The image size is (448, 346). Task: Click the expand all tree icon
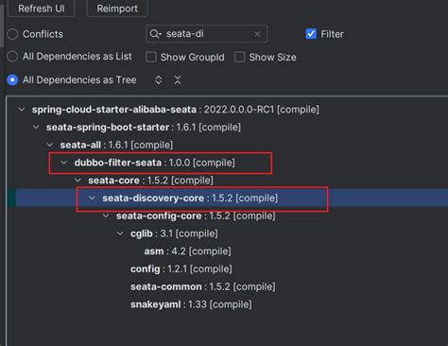coord(159,80)
